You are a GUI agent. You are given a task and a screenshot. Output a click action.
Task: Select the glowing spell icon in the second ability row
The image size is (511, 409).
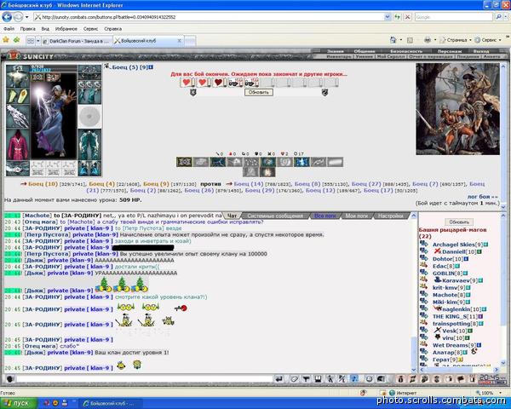pyautogui.click(x=268, y=172)
